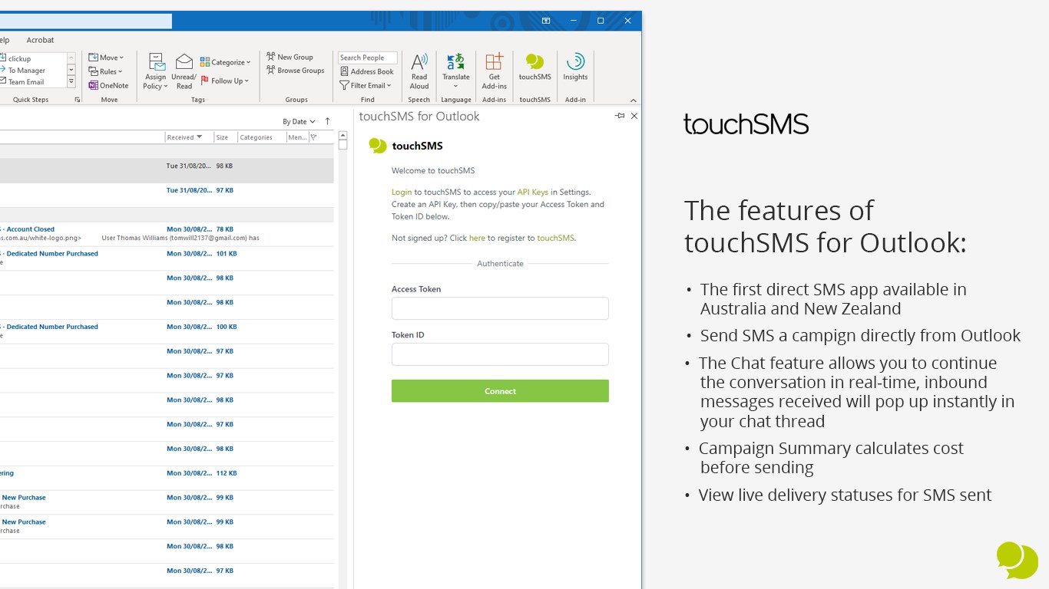
Task: Open the Follow Up dropdown
Action: (x=225, y=81)
